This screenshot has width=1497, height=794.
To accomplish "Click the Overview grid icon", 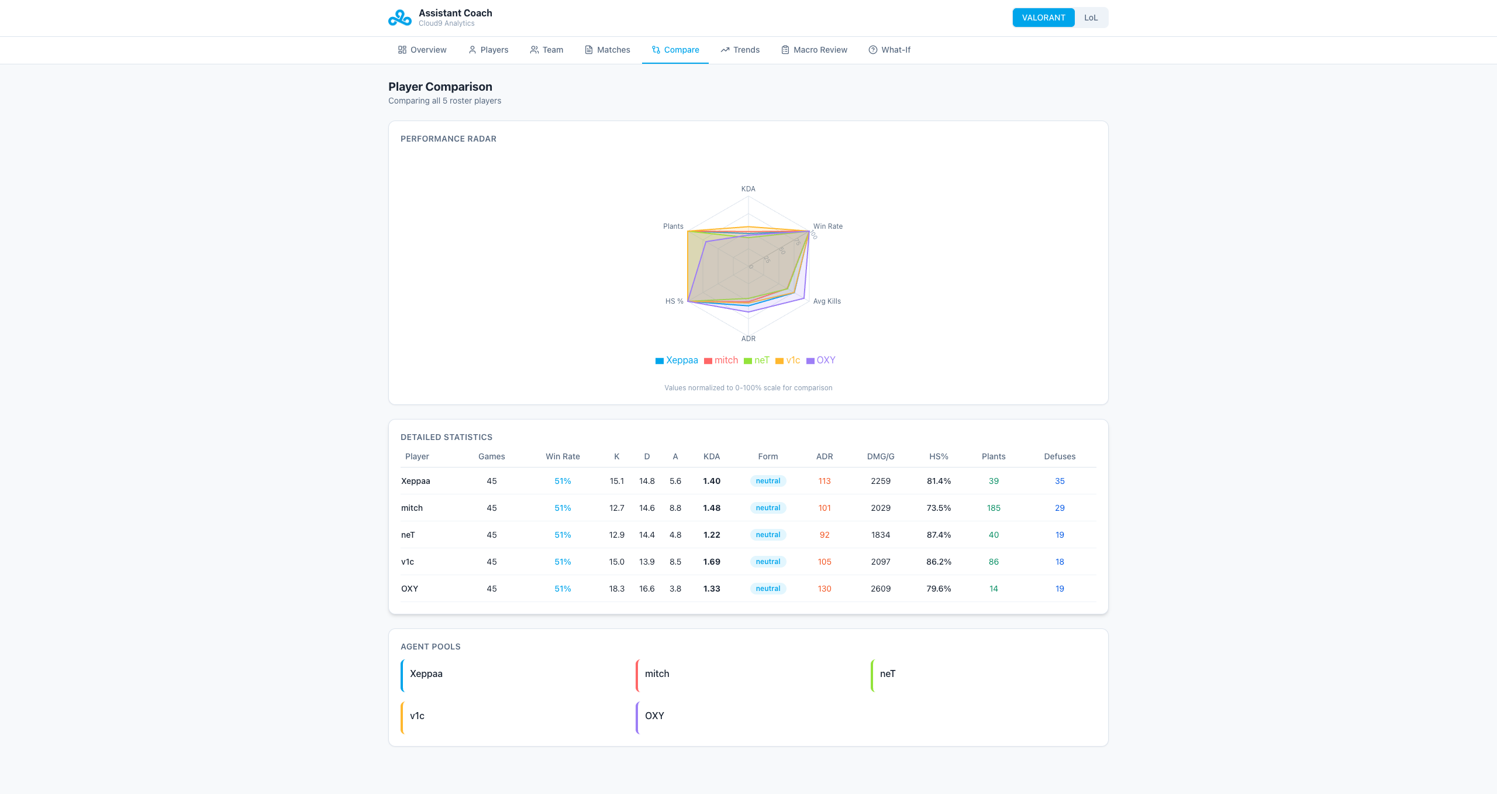I will pyautogui.click(x=402, y=50).
